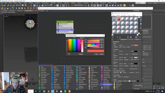165x93 pixels.
Task: Choose Object Bind operator from depot
Action: click(x=55, y=84)
